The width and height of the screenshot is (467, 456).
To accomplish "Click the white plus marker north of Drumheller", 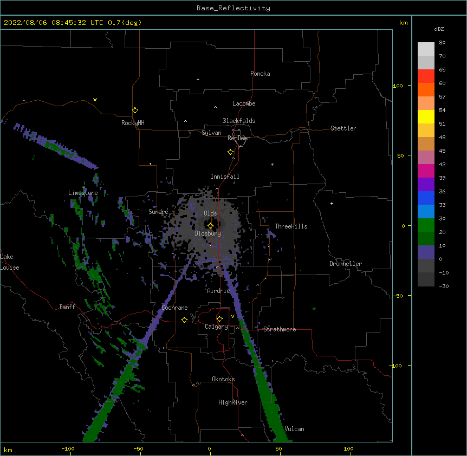I will (332, 203).
